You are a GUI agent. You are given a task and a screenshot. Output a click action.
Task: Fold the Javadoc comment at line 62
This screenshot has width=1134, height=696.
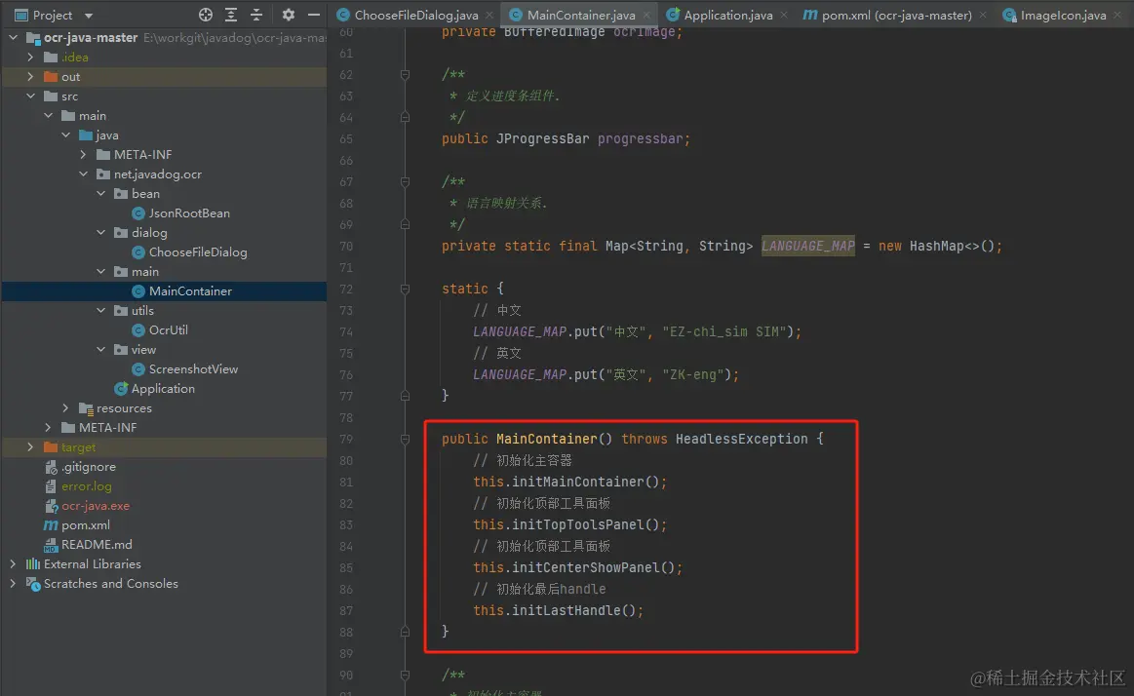point(405,74)
